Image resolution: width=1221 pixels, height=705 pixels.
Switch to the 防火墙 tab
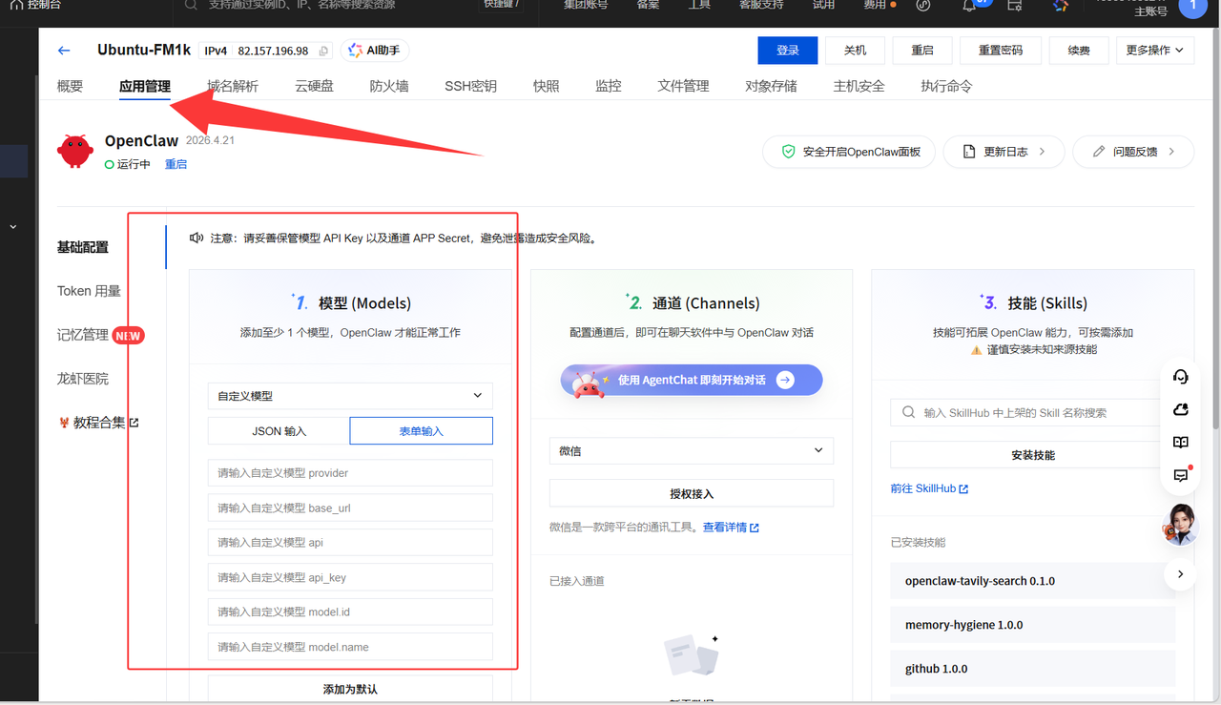coord(389,86)
